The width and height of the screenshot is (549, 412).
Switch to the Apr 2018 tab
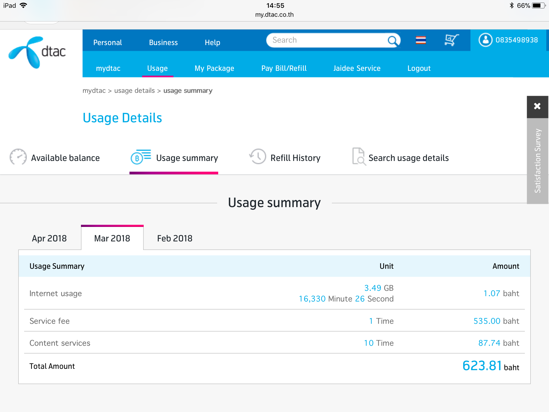49,238
